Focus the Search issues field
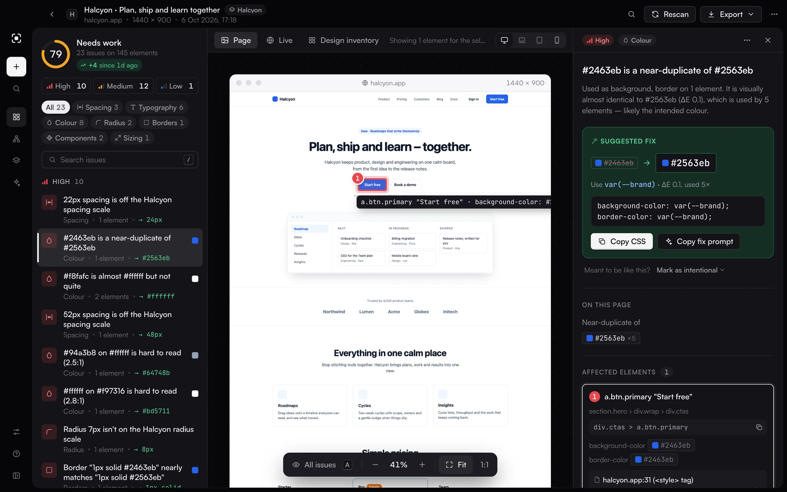The image size is (787, 492). pos(120,160)
